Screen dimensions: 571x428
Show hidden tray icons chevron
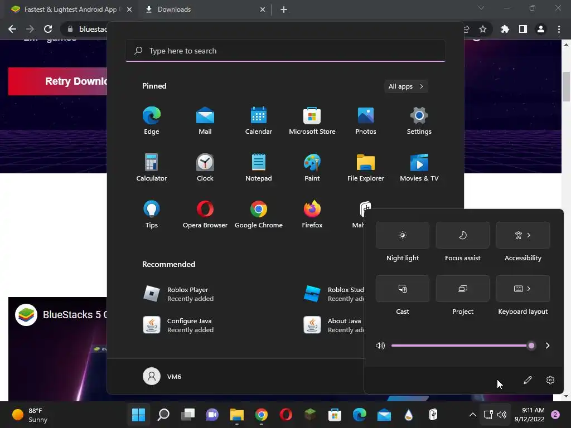[x=473, y=415]
